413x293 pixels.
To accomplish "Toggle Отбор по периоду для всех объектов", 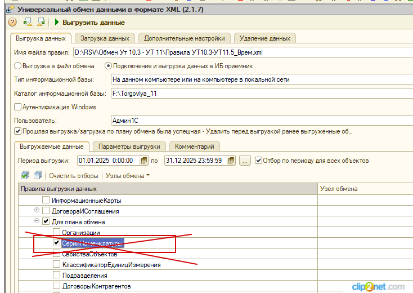I will [258, 161].
